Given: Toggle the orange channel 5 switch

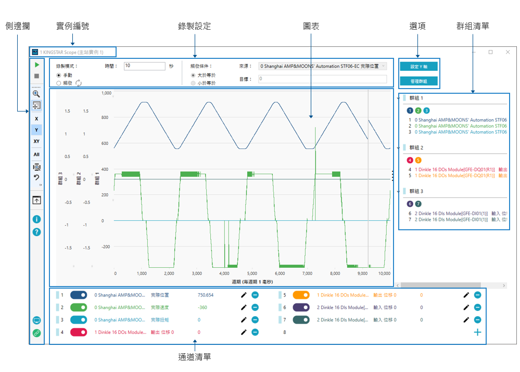Looking at the screenshot, I should pos(301,295).
